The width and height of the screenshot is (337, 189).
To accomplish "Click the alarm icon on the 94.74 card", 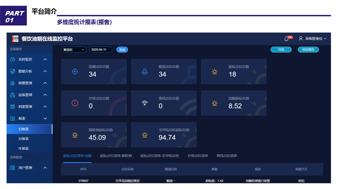I will coord(145,135).
